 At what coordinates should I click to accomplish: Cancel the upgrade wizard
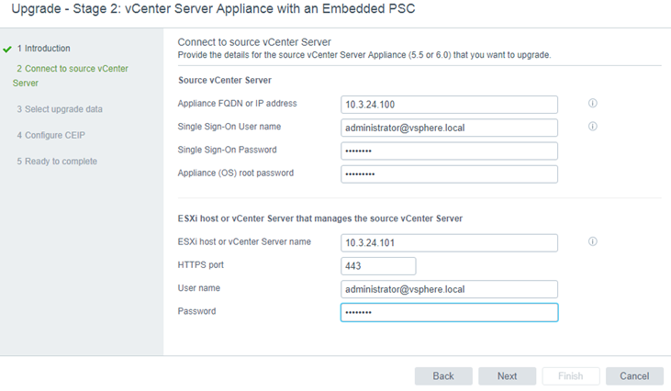(x=634, y=376)
